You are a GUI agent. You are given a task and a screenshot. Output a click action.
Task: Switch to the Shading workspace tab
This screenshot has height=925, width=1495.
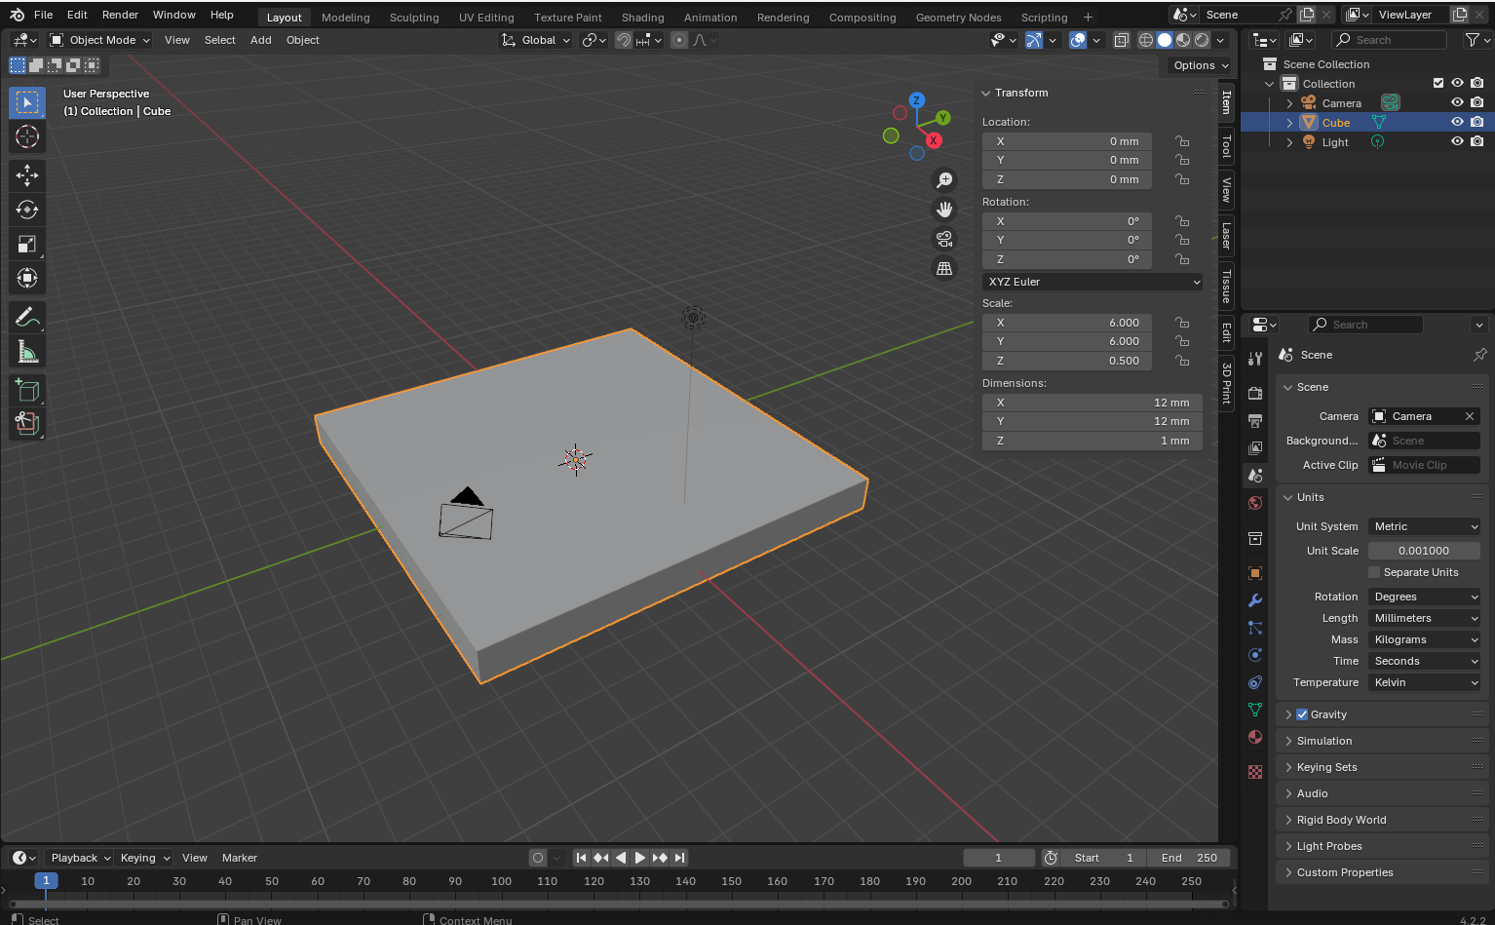tap(642, 18)
